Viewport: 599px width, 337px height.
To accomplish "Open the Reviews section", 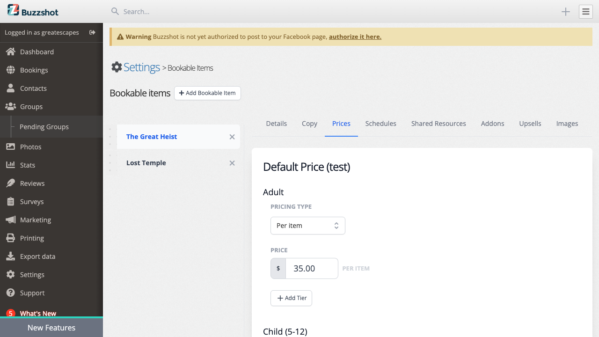I will [x=32, y=183].
